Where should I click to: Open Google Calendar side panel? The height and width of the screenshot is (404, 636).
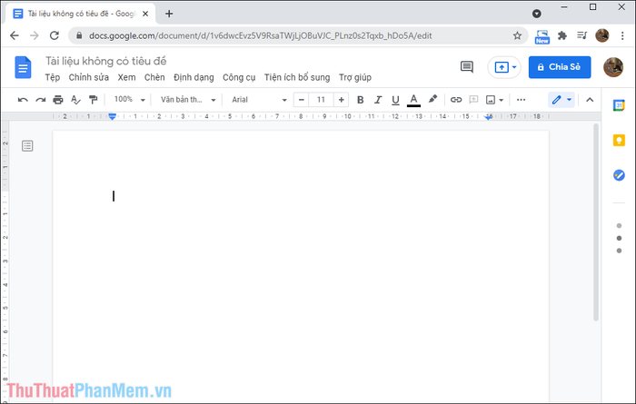tap(619, 105)
